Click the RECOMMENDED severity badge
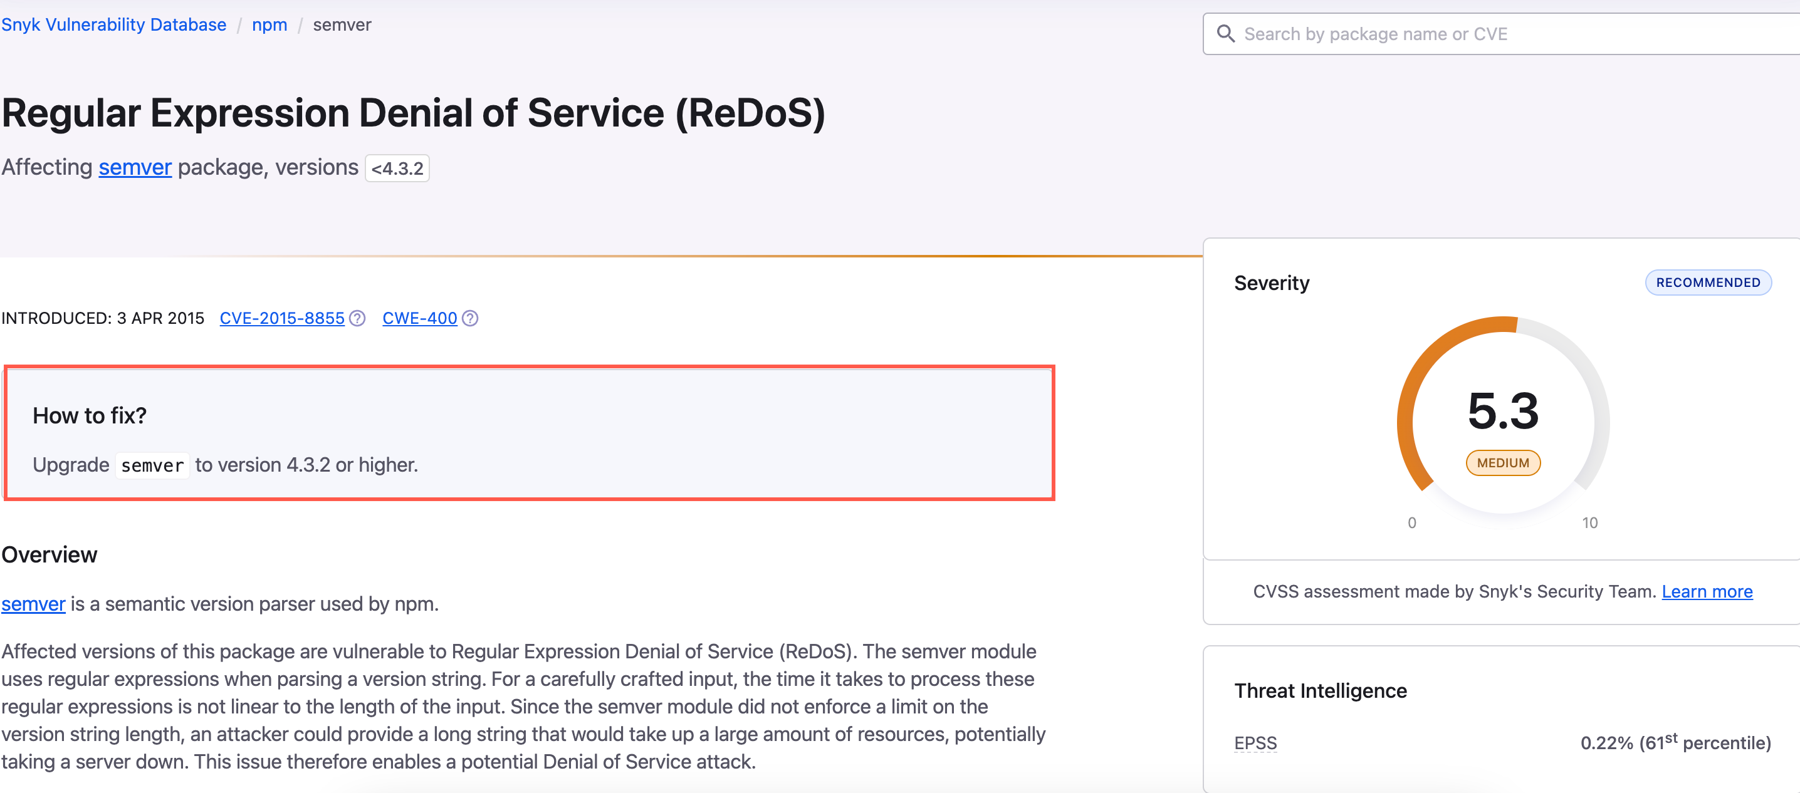The image size is (1800, 793). (x=1708, y=282)
